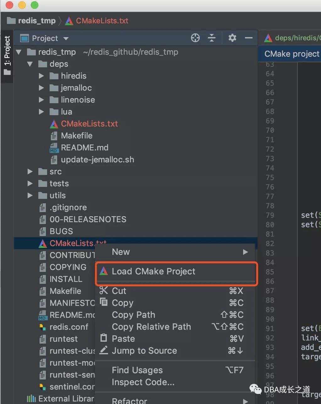Viewport: 321px width, 404px height.
Task: Click the clipboard icon beside Paste
Action: click(x=104, y=338)
